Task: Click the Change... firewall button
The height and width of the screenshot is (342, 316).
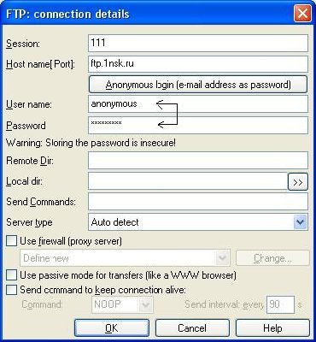Action: coord(272,258)
